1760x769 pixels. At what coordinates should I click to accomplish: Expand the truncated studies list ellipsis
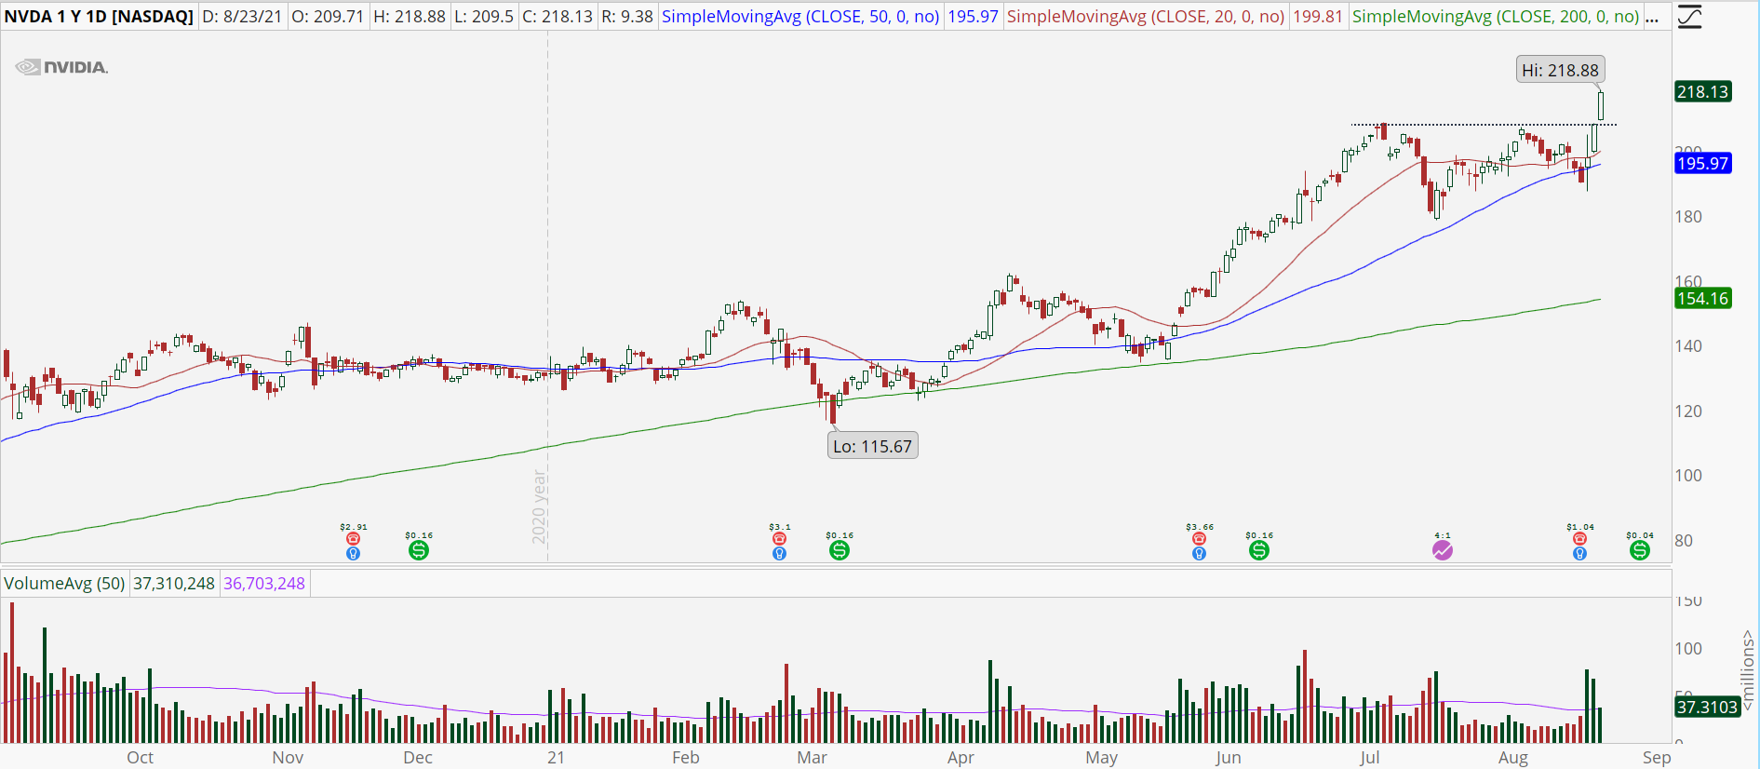coord(1652,17)
